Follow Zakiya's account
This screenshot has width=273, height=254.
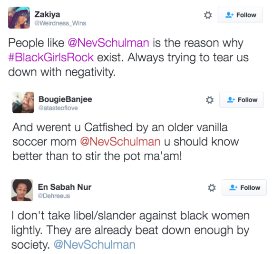click(240, 15)
